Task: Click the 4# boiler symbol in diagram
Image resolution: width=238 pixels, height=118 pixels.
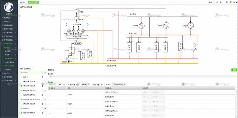Action: pos(142,26)
